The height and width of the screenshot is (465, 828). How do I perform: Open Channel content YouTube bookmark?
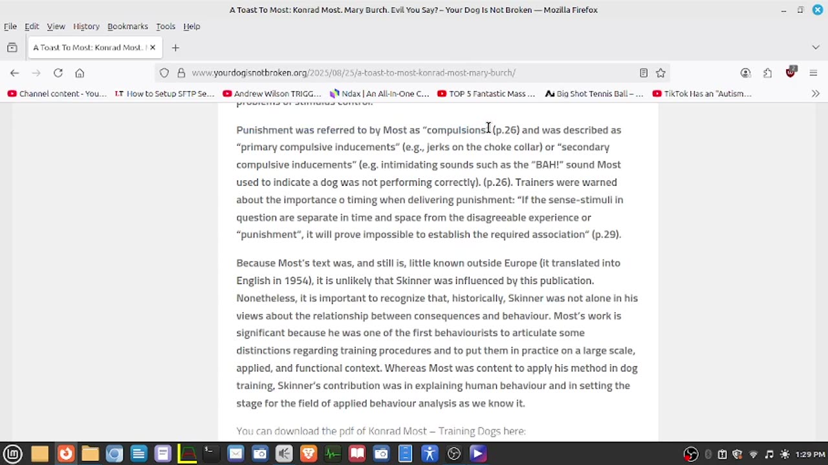pyautogui.click(x=57, y=94)
